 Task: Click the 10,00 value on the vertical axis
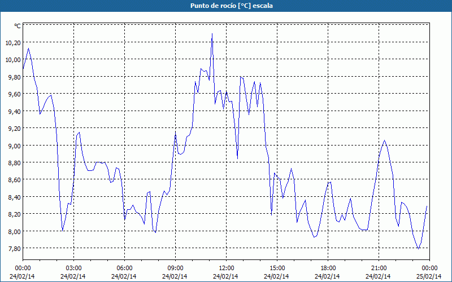tap(13, 60)
